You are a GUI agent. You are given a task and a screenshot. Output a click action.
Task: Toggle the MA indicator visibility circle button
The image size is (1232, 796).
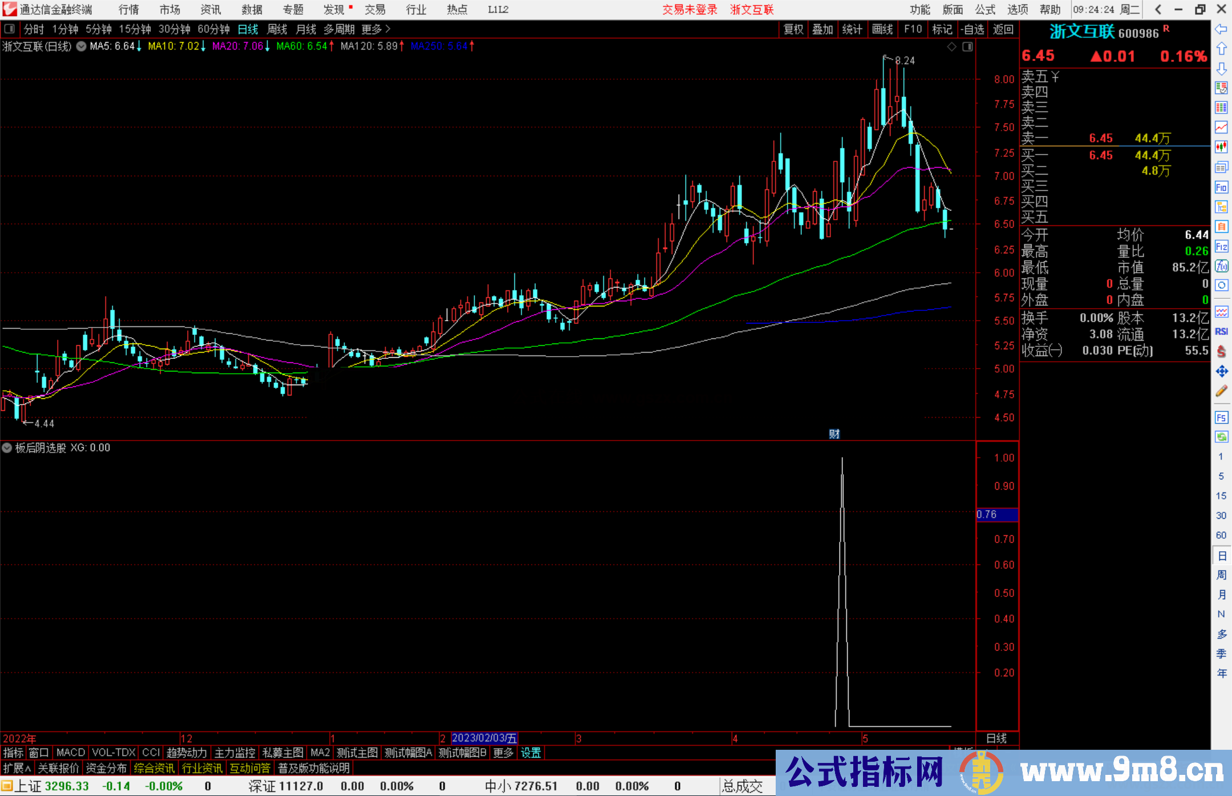tap(82, 46)
